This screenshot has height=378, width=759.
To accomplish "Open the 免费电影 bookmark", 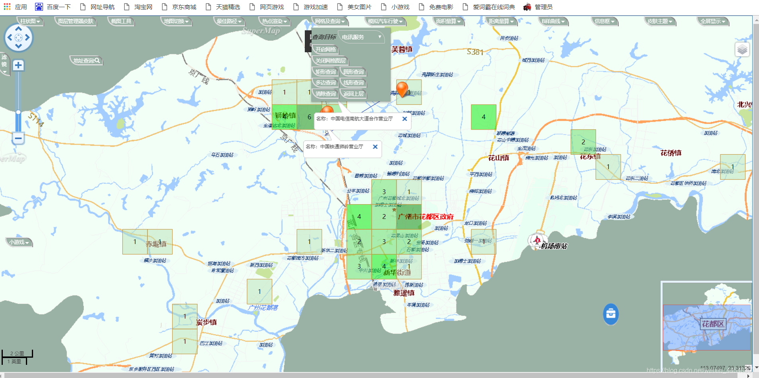I will [436, 7].
